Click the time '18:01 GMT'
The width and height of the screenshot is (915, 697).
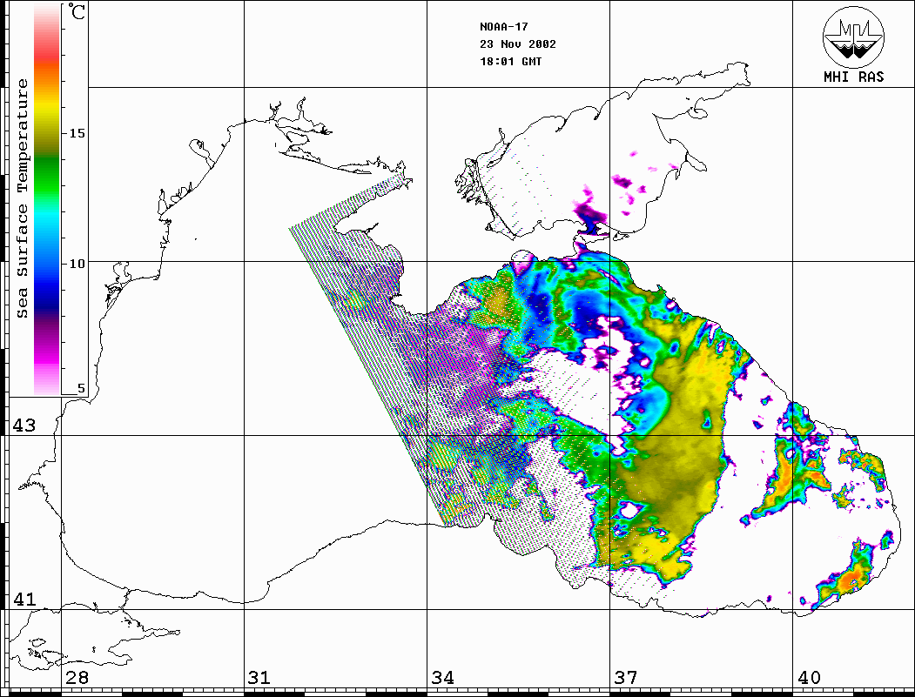pyautogui.click(x=511, y=62)
